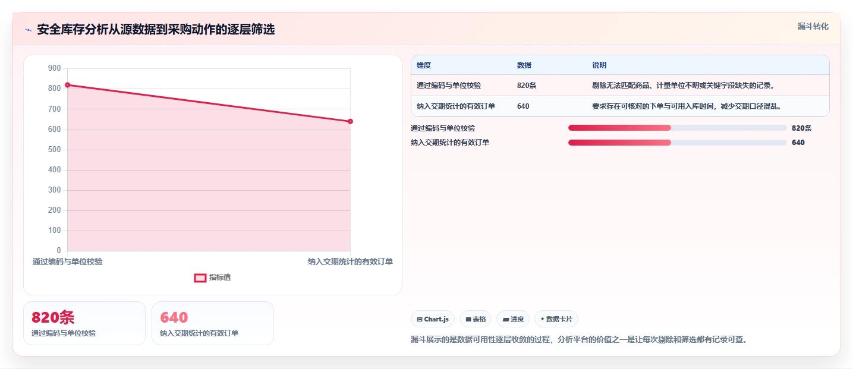The height and width of the screenshot is (369, 853).
Task: Select table cell 820条
Action: tap(527, 86)
